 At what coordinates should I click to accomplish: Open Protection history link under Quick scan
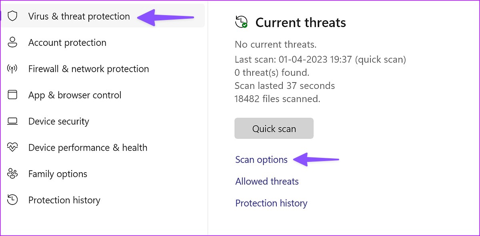pos(271,203)
